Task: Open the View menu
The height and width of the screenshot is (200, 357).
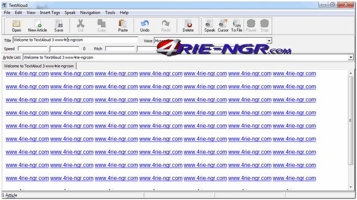Action: (31, 13)
